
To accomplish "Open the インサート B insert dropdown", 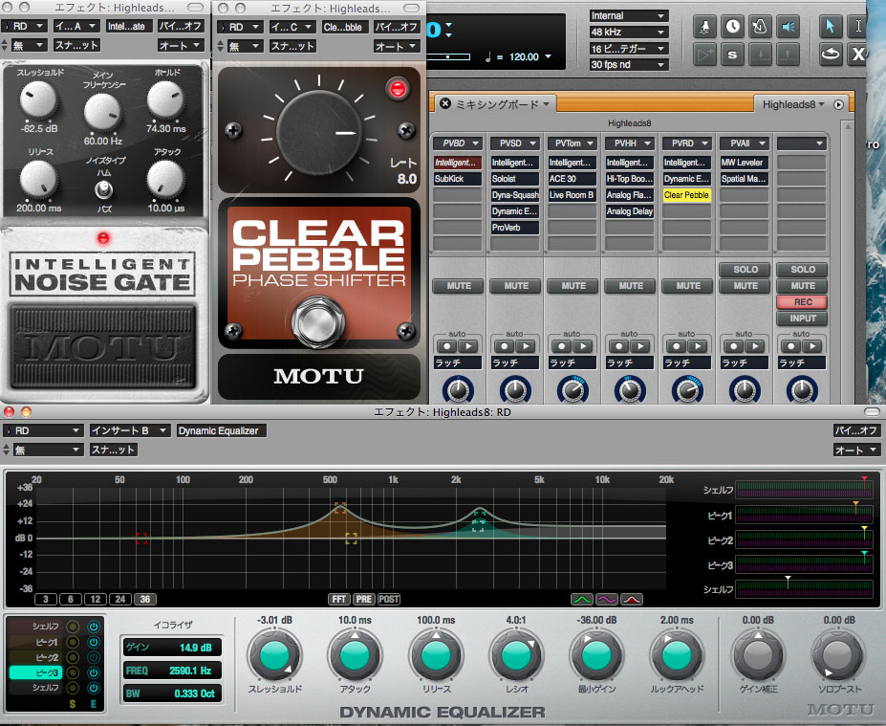I will pyautogui.click(x=130, y=430).
